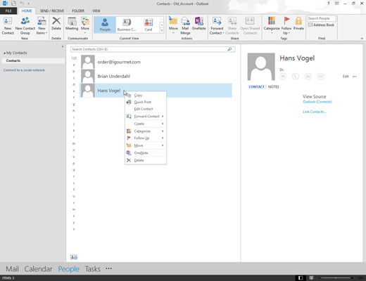Click the New Contact ribbon icon
Screen dimensions: 366x281
tap(8, 26)
